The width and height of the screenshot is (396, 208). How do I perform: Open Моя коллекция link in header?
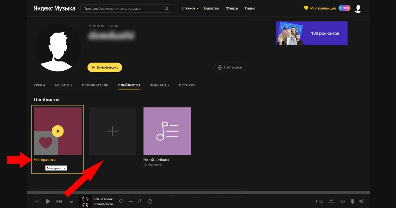pyautogui.click(x=320, y=8)
